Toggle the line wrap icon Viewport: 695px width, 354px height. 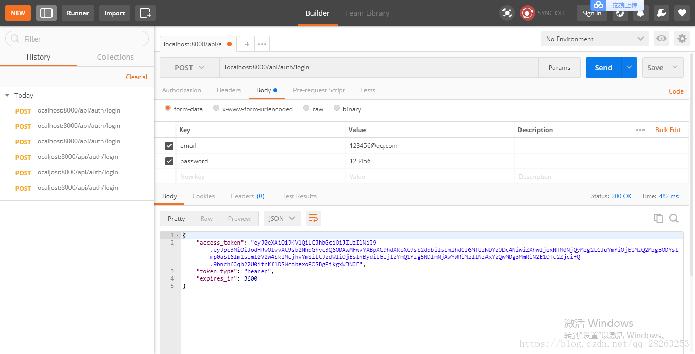(x=313, y=219)
